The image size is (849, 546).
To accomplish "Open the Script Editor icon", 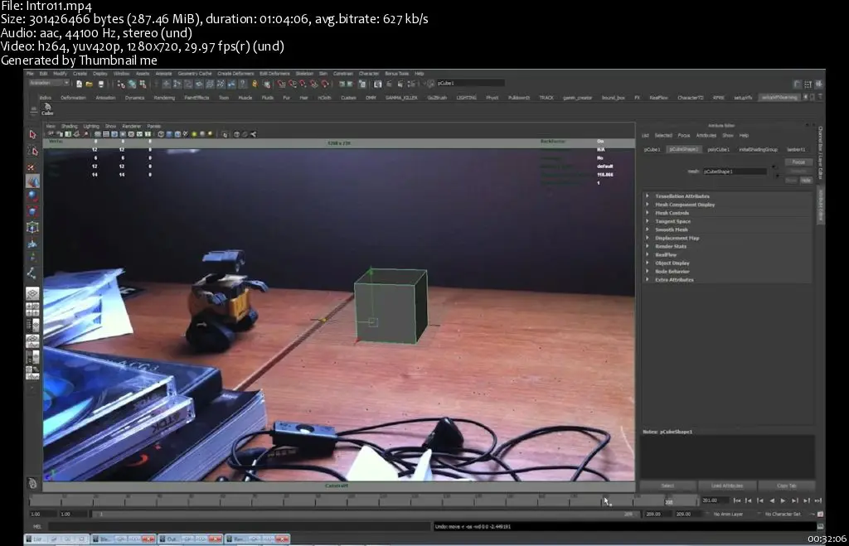I will [x=820, y=526].
